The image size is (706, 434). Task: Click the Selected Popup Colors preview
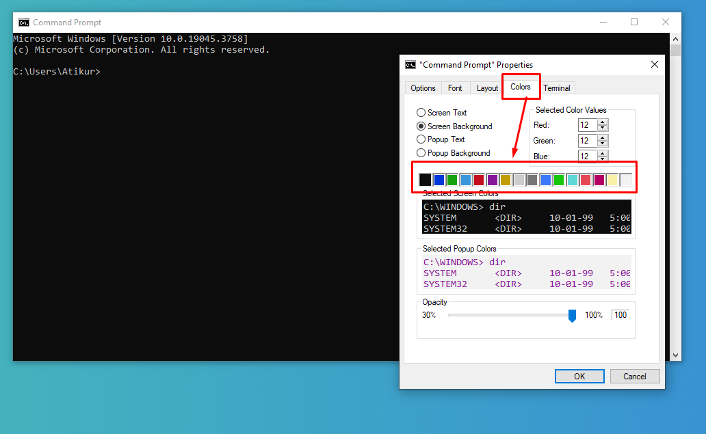pos(526,273)
